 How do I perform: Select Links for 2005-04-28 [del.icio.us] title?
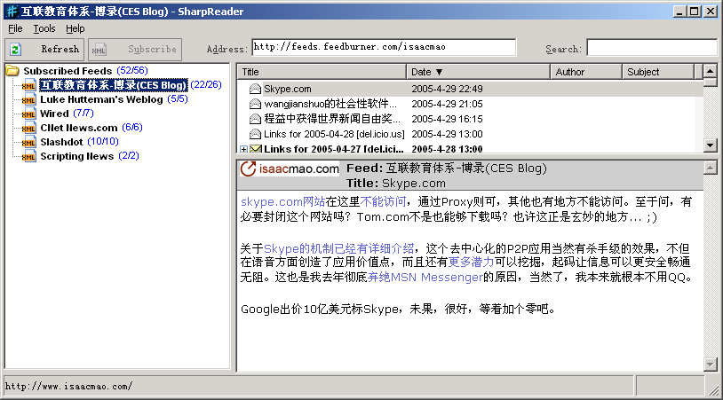coord(334,135)
